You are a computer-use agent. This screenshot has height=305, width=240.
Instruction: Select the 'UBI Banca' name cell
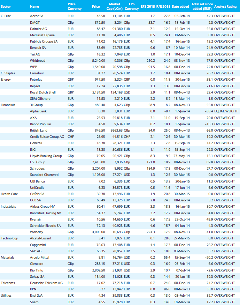[x=37, y=181]
